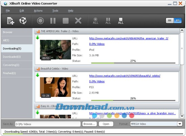Open D:/My Videos path of THE AMERICAN
The width and height of the screenshot is (186, 136).
[x=97, y=44]
